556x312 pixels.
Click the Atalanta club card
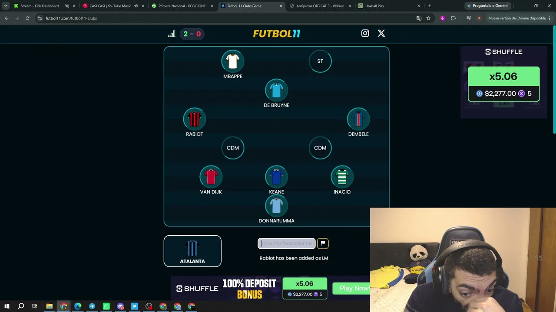pos(192,251)
